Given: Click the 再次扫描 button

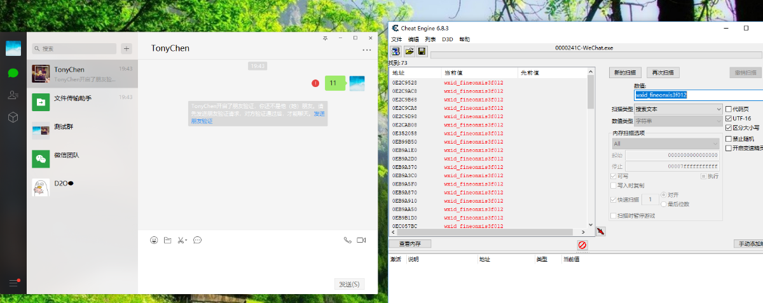Looking at the screenshot, I should click(663, 72).
